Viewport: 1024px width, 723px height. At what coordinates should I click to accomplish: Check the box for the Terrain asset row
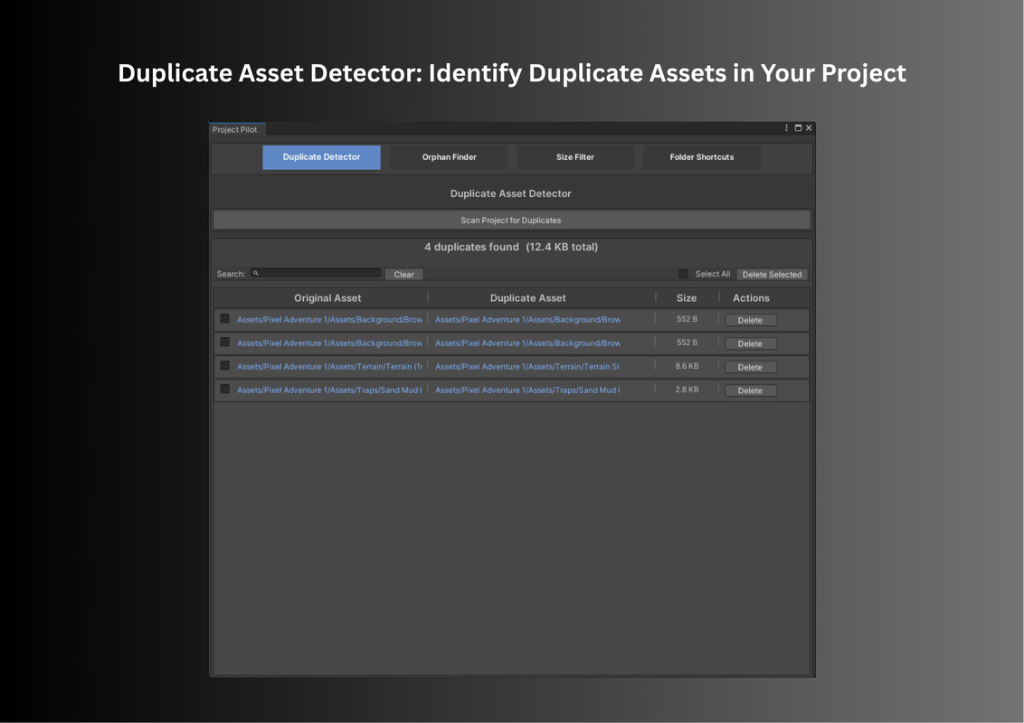225,366
